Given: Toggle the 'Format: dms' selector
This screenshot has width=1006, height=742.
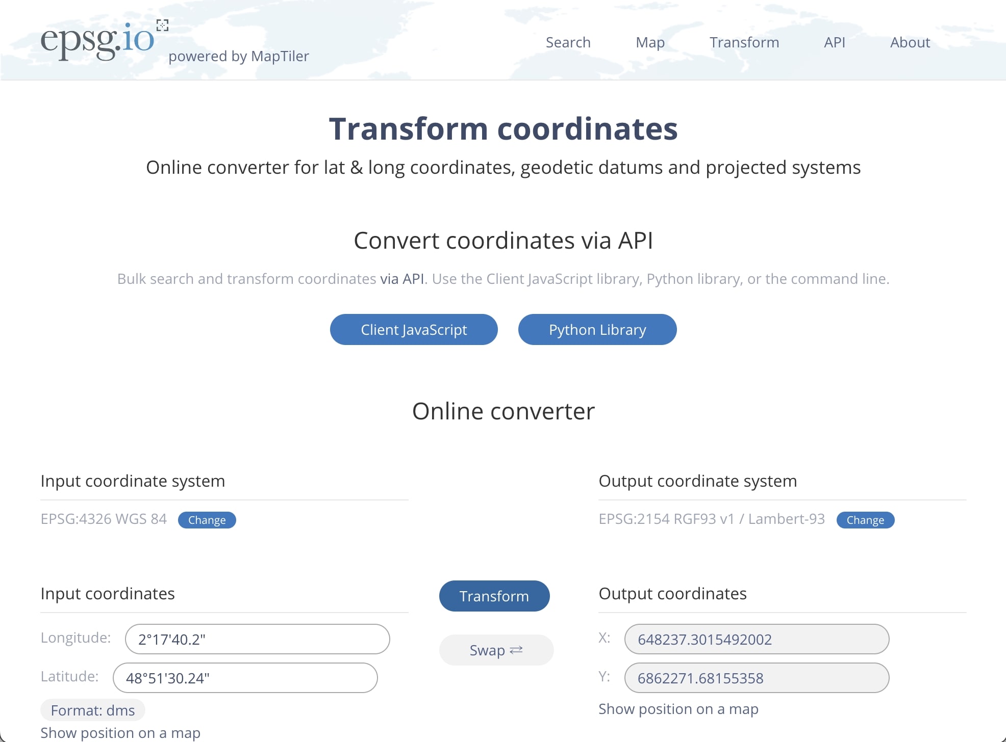Looking at the screenshot, I should (x=92, y=710).
